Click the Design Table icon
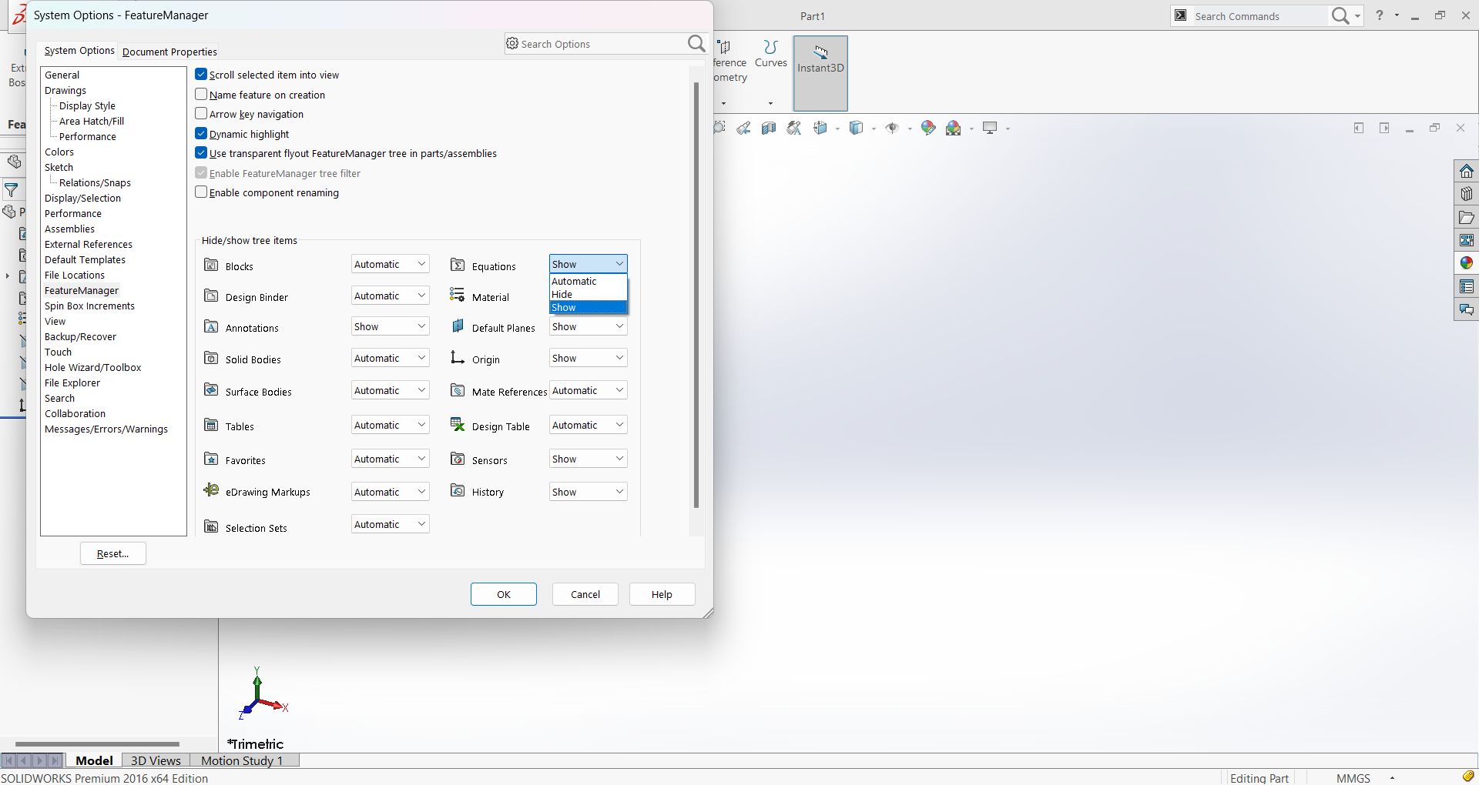 [x=458, y=425]
